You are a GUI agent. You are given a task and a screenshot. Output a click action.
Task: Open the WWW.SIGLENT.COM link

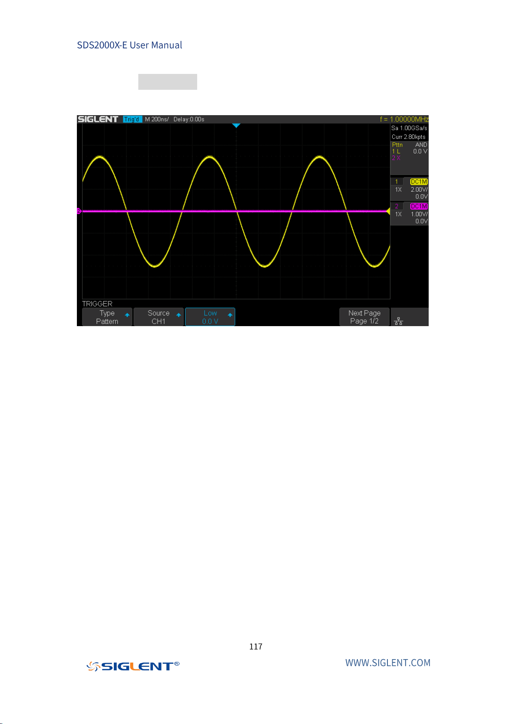(x=388, y=663)
